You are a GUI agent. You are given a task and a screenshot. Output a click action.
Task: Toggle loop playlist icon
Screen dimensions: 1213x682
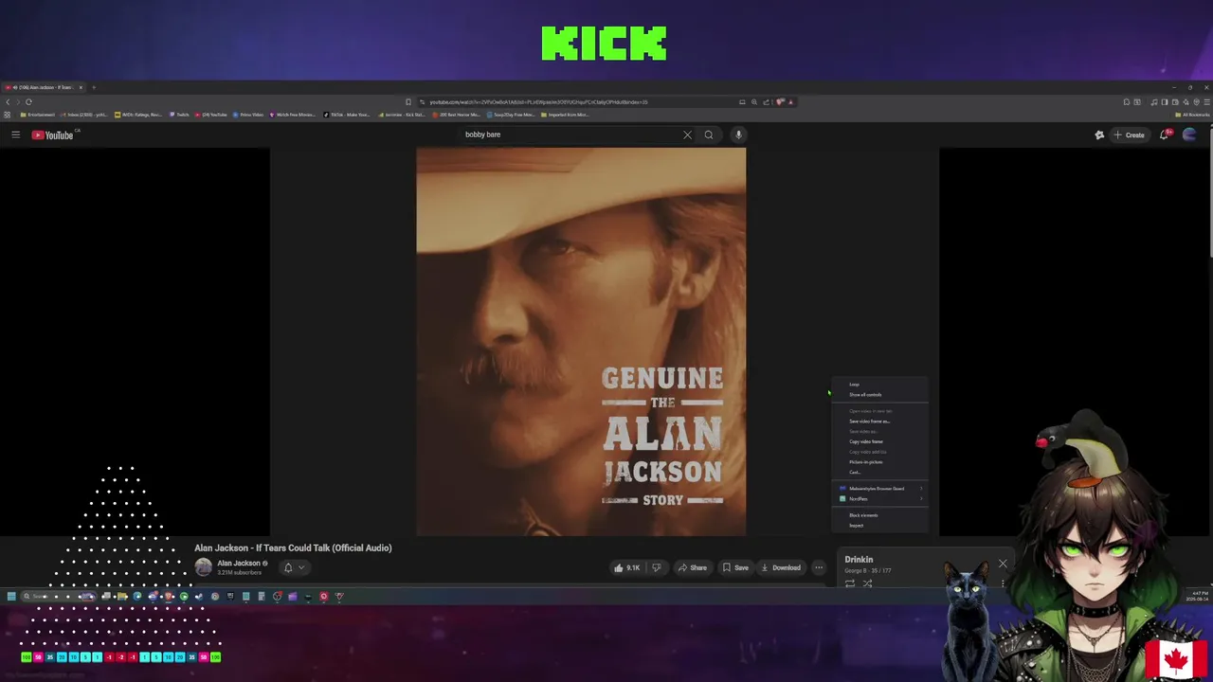850,583
